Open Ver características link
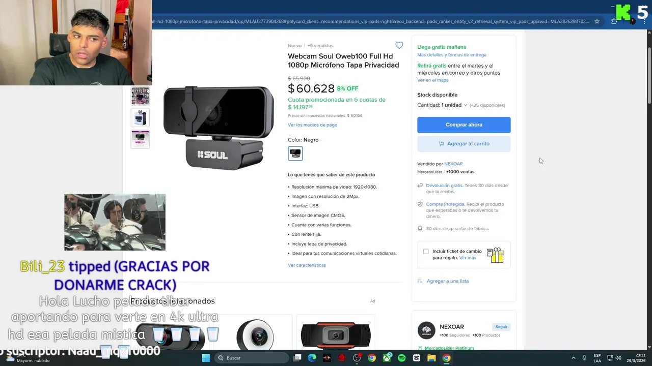Viewport: 652px width, 366px height. (307, 265)
